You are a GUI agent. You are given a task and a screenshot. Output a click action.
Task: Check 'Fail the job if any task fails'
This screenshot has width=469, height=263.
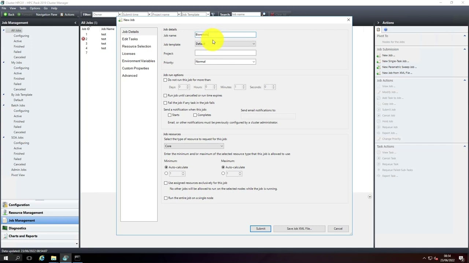[165, 103]
